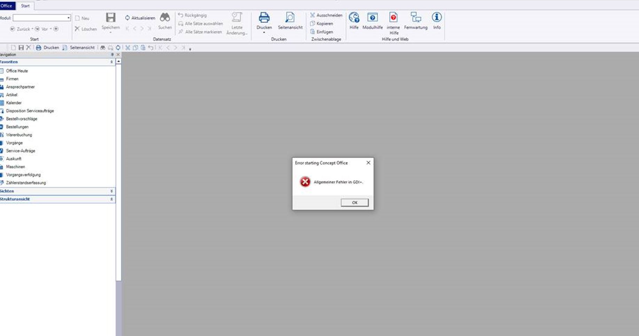639x336 pixels.
Task: Open the quick toolbar customize dropdown
Action: pyautogui.click(x=190, y=49)
